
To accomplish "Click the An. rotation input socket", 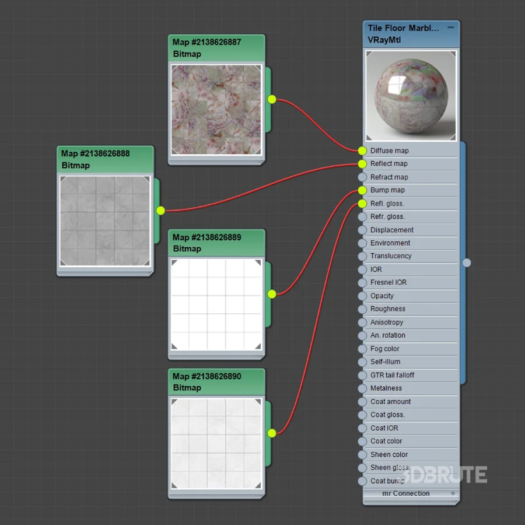I will click(x=362, y=335).
